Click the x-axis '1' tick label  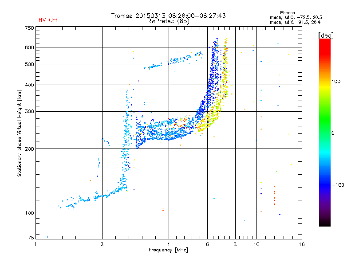point(35,244)
